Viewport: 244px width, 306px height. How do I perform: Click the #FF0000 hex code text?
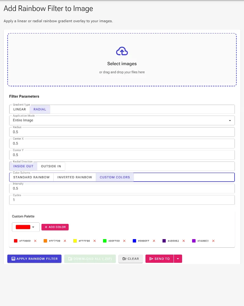point(25,241)
